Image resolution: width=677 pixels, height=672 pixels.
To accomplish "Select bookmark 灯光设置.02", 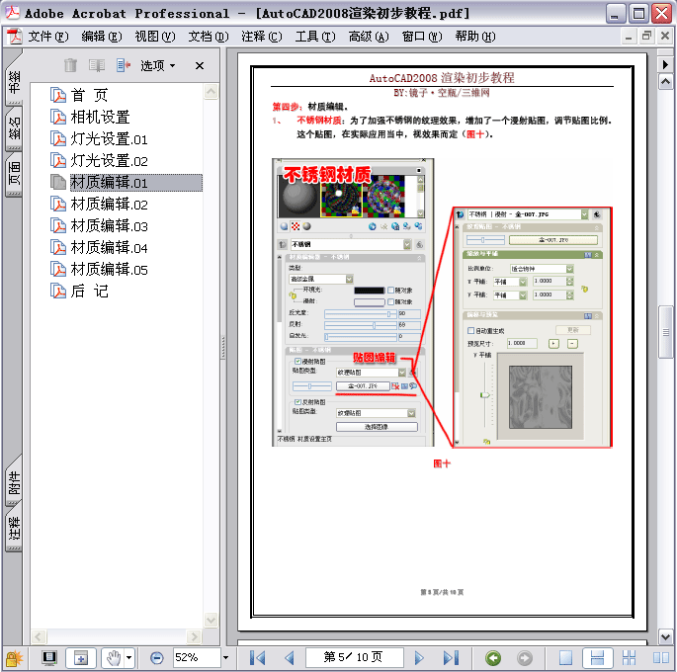I will point(110,160).
